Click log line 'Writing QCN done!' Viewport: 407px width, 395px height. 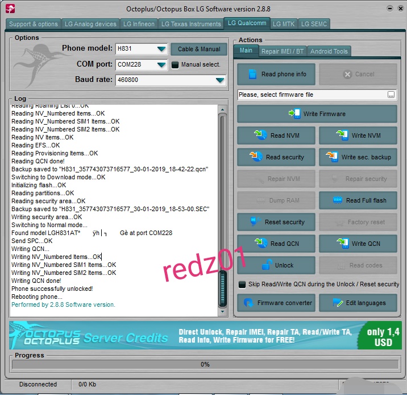click(36, 281)
